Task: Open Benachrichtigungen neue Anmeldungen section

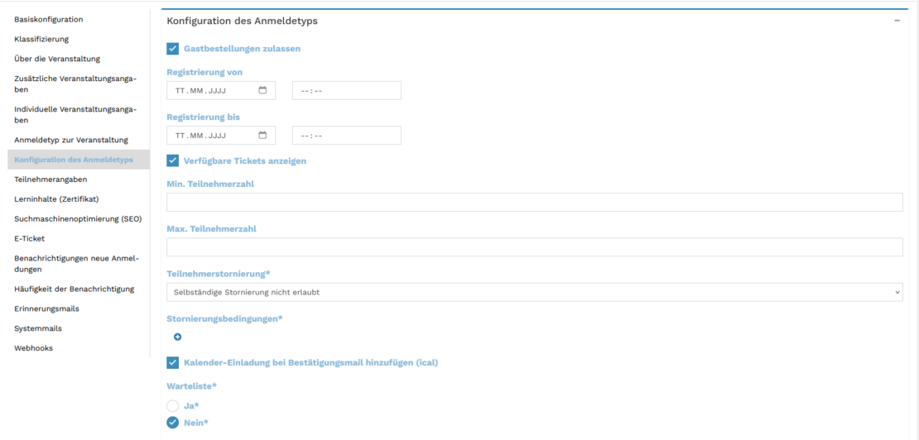Action: pos(76,264)
